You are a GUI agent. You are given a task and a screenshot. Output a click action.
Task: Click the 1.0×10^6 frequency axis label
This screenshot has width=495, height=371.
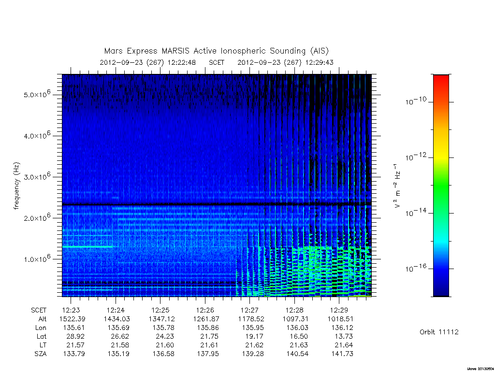37,258
